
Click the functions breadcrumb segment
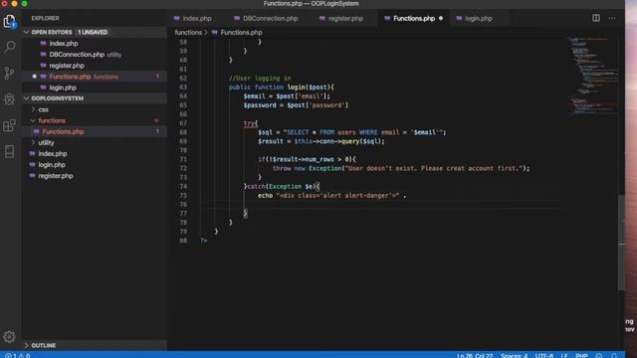tap(188, 33)
